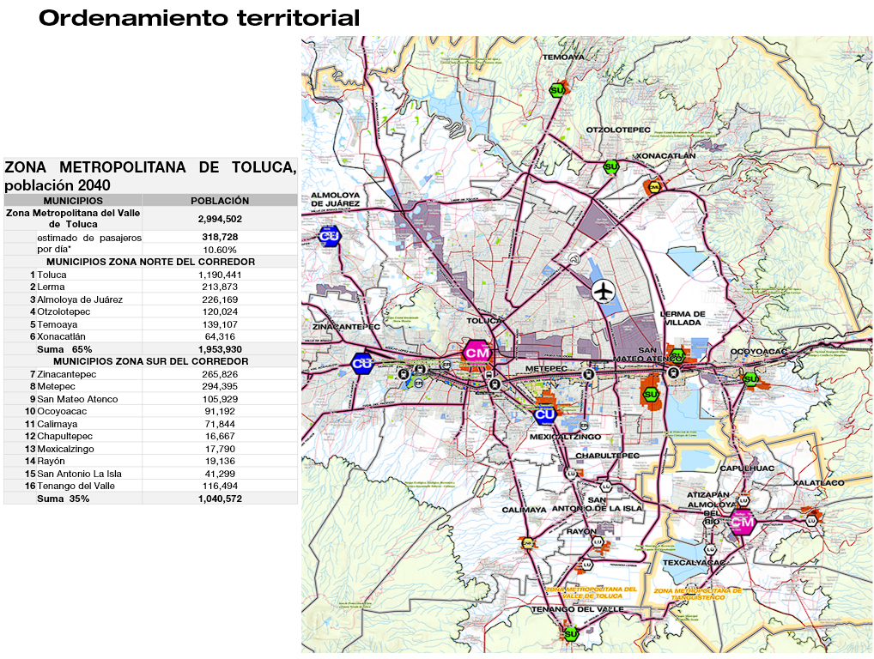Select the green SU hexagon below Temoaya
874x659 pixels.
(x=557, y=90)
